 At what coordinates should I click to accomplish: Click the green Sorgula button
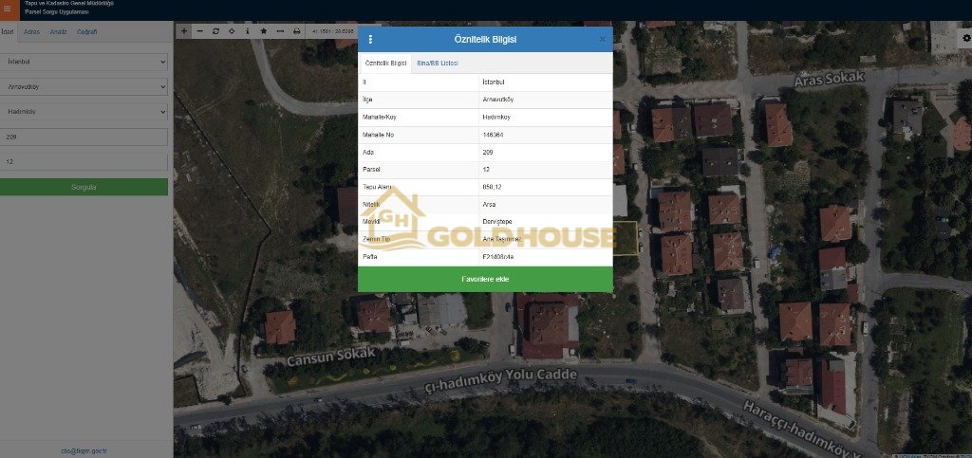pos(84,187)
